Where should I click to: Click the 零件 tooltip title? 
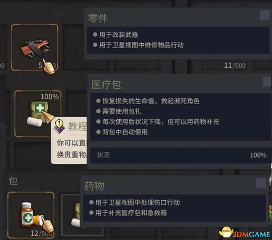[98, 18]
